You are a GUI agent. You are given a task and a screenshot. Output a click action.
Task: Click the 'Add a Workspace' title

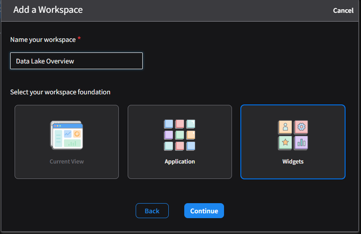[48, 10]
